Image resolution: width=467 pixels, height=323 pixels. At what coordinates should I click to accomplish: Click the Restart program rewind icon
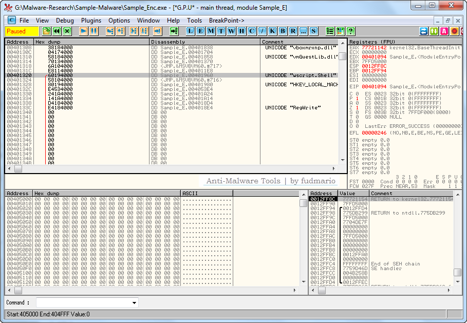point(57,31)
